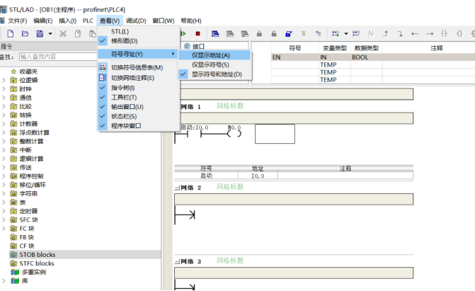Click the closed padlock lock icon
The width and height of the screenshot is (475, 291).
(259, 34)
